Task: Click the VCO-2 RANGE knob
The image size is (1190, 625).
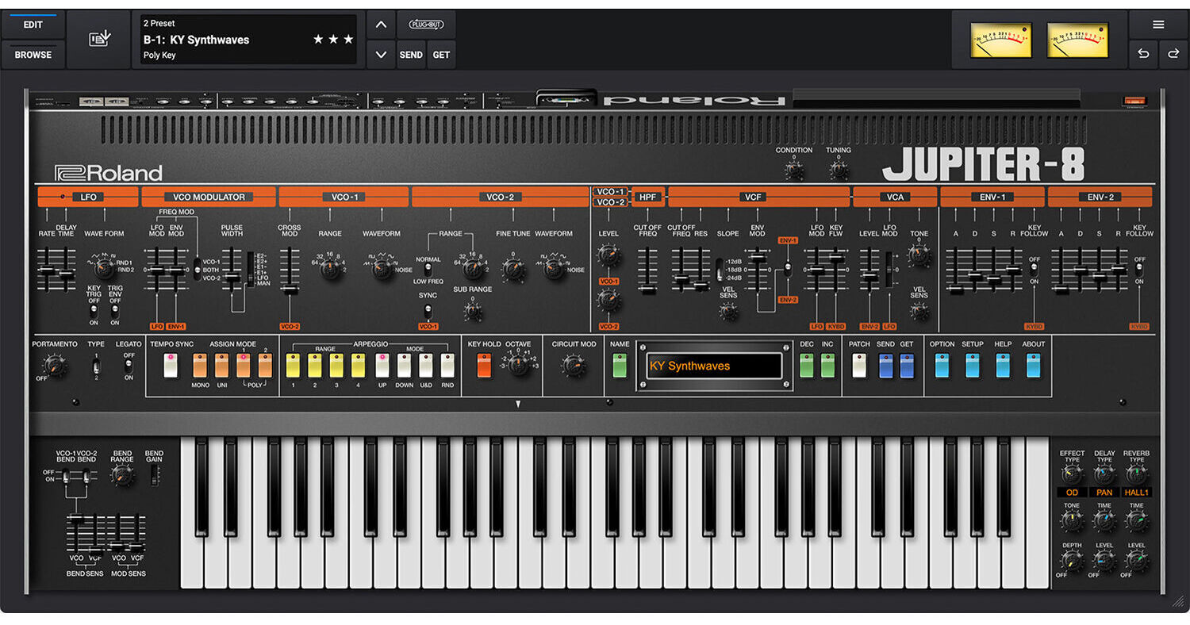Action: [x=473, y=268]
